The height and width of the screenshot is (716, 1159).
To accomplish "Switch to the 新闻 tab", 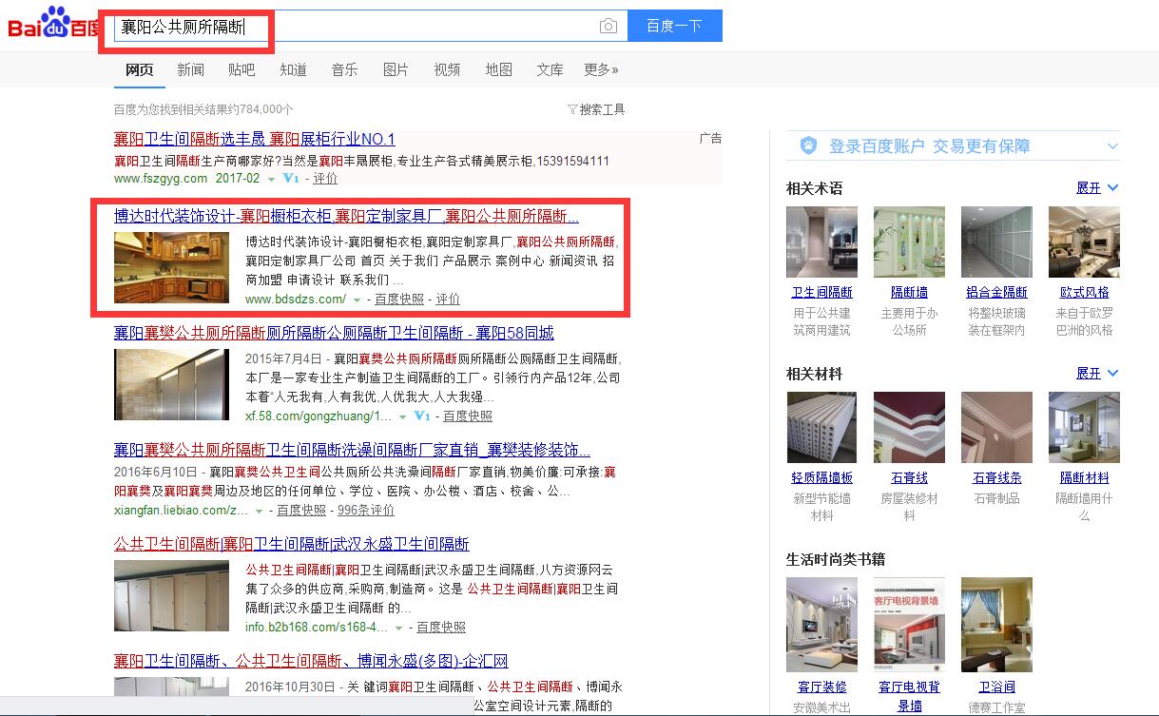I will coord(190,69).
